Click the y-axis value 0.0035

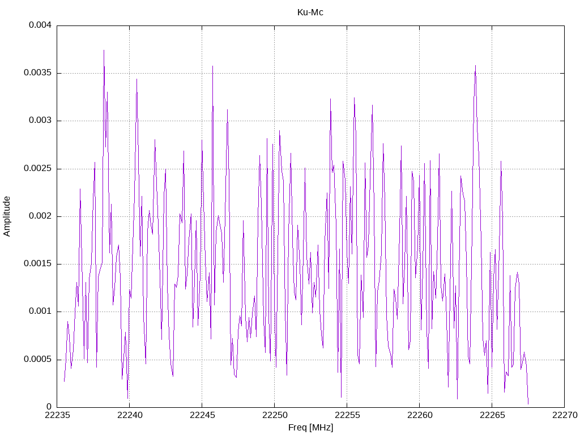37,72
